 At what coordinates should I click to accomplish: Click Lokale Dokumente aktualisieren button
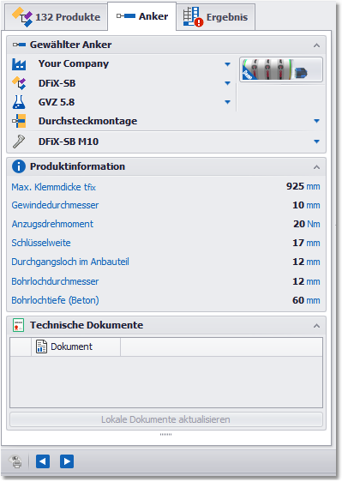click(x=166, y=419)
